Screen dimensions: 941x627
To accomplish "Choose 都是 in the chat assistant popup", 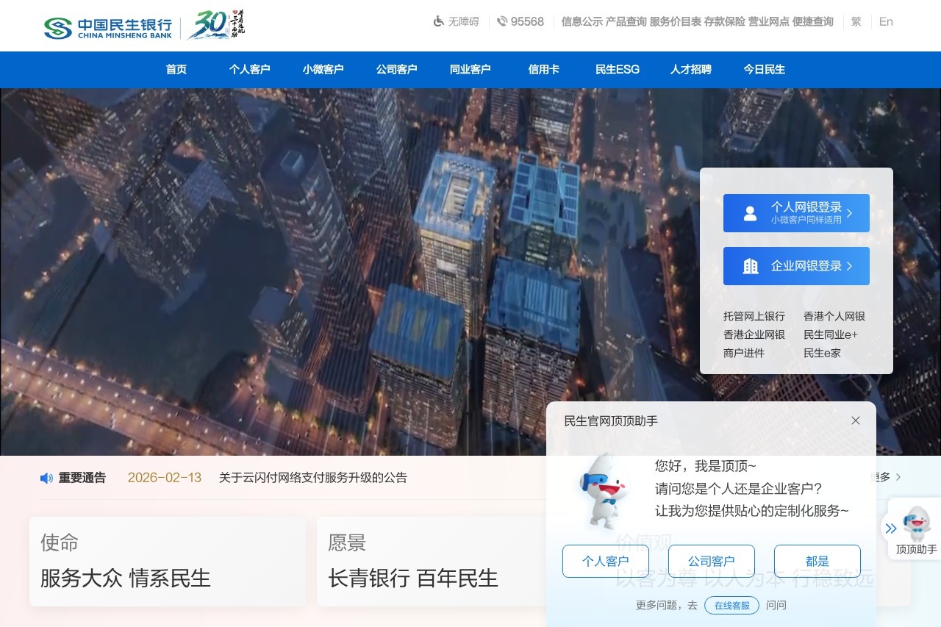I will 817,561.
